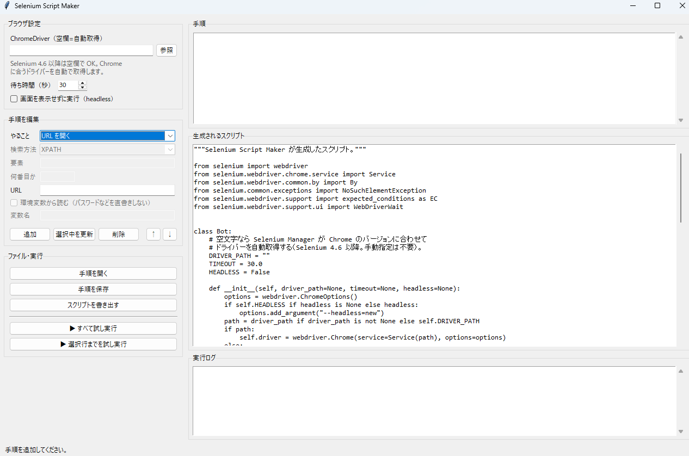
Task: Click the Selenium Script Maker feather icon
Action: [7, 5]
